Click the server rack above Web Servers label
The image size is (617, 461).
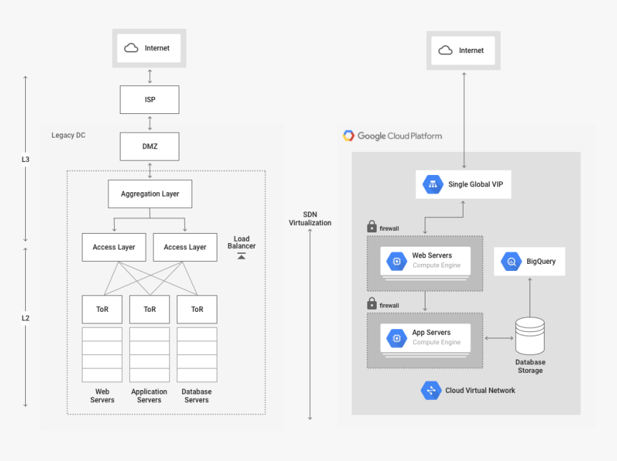coord(103,354)
